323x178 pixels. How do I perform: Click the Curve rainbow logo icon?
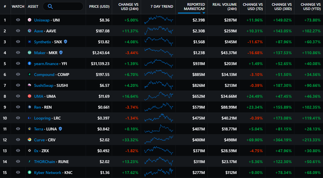30,140
